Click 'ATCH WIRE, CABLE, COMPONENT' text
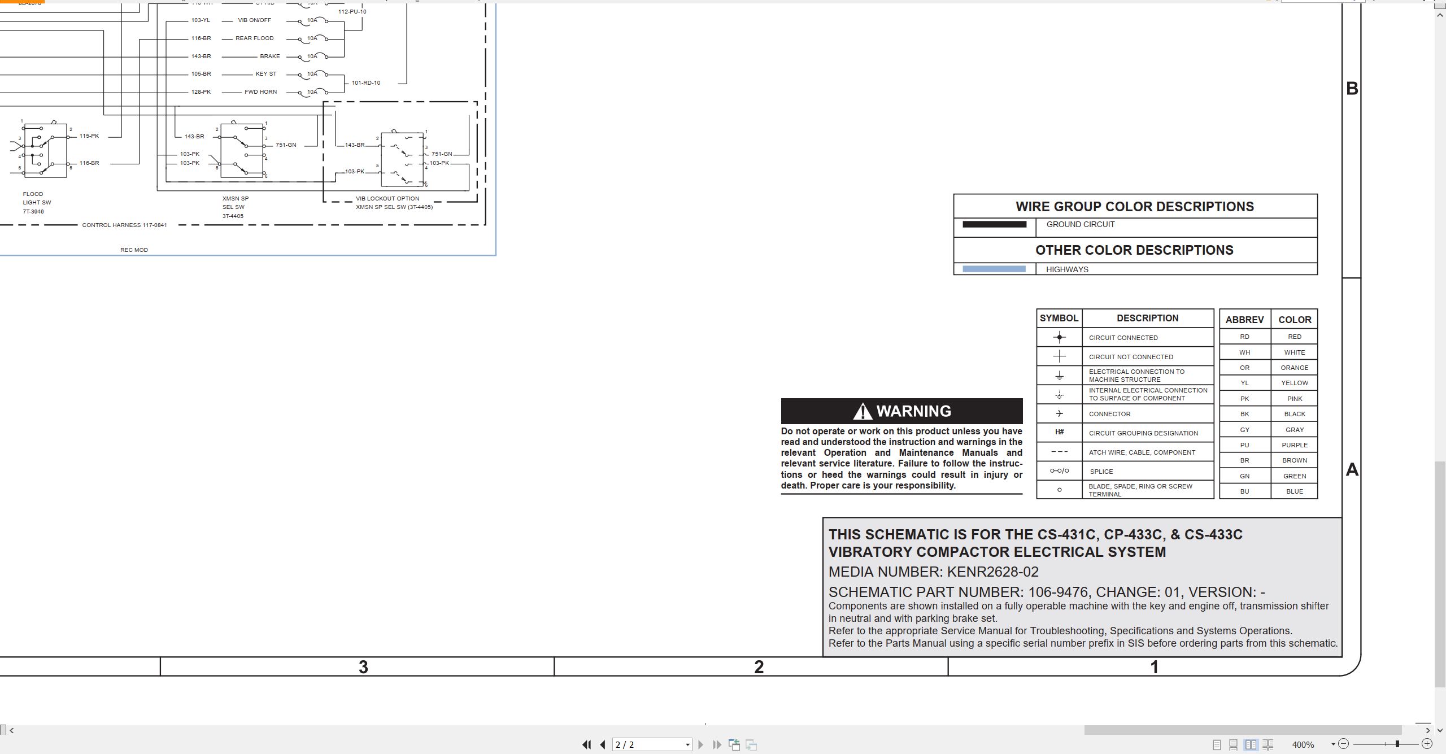This screenshot has width=1446, height=754. 1142,452
